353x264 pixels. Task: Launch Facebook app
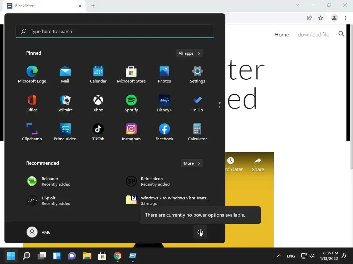click(164, 132)
